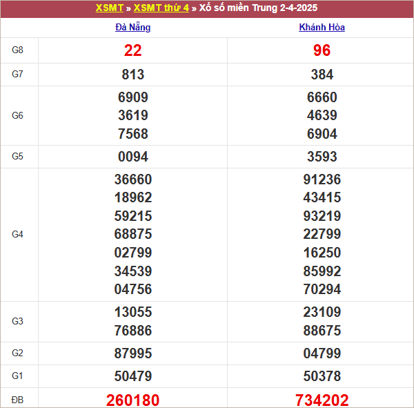This screenshot has height=408, width=414.
Task: Select G4 number '70294'
Action: click(x=322, y=289)
